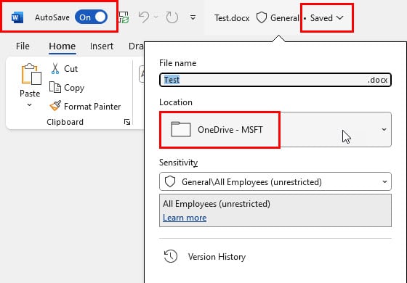Click the save and sync icon
The height and width of the screenshot is (283, 407).
click(x=124, y=17)
